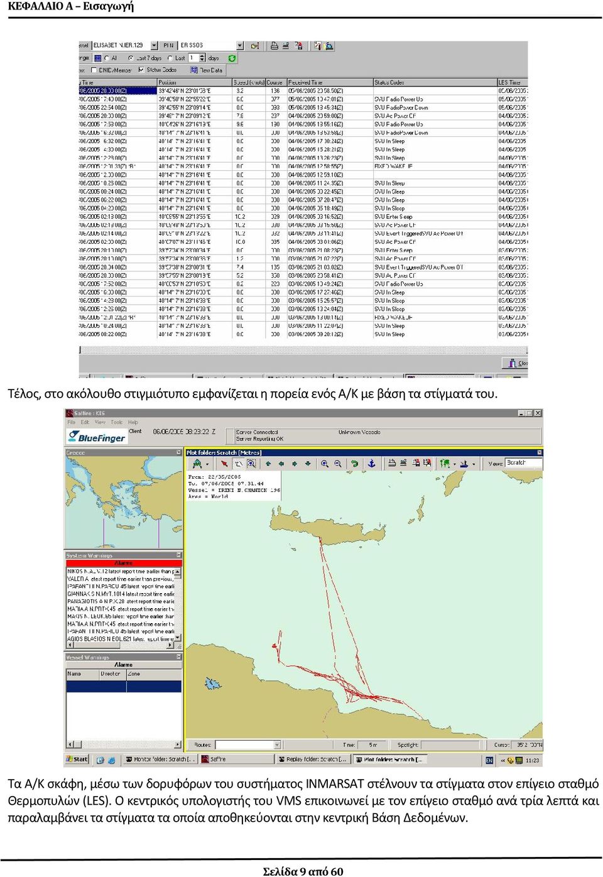The width and height of the screenshot is (603, 877).
Task: Click the calendar icon beside All option
Action: pos(97,58)
